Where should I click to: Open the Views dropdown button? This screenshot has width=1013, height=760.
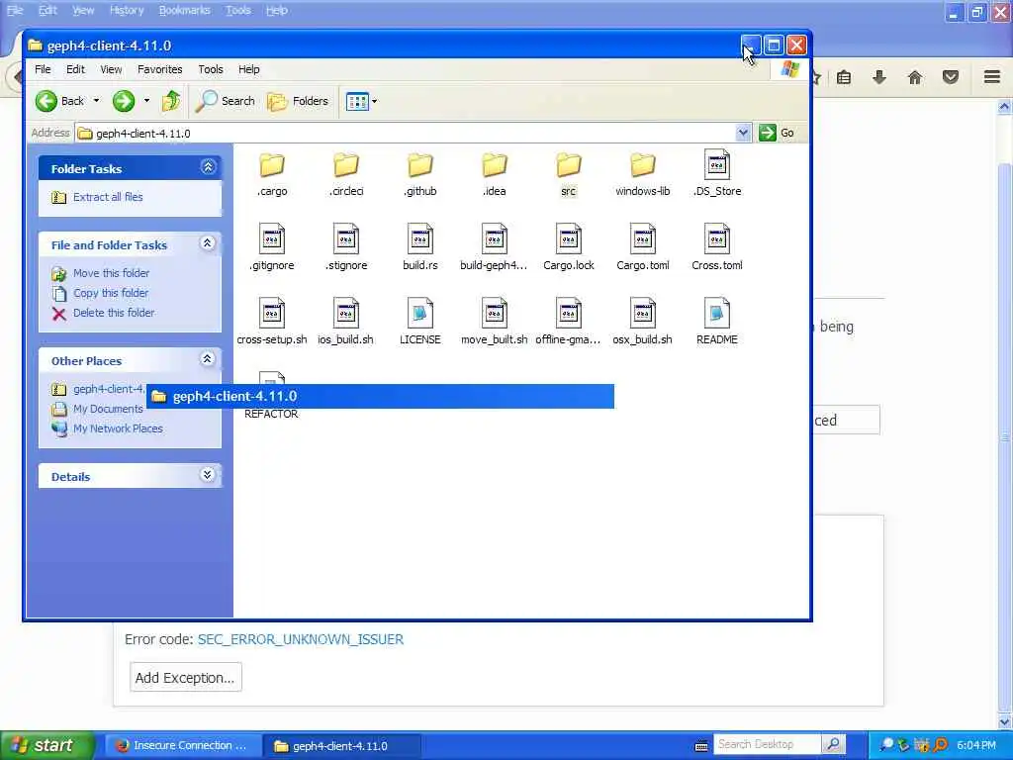click(361, 101)
